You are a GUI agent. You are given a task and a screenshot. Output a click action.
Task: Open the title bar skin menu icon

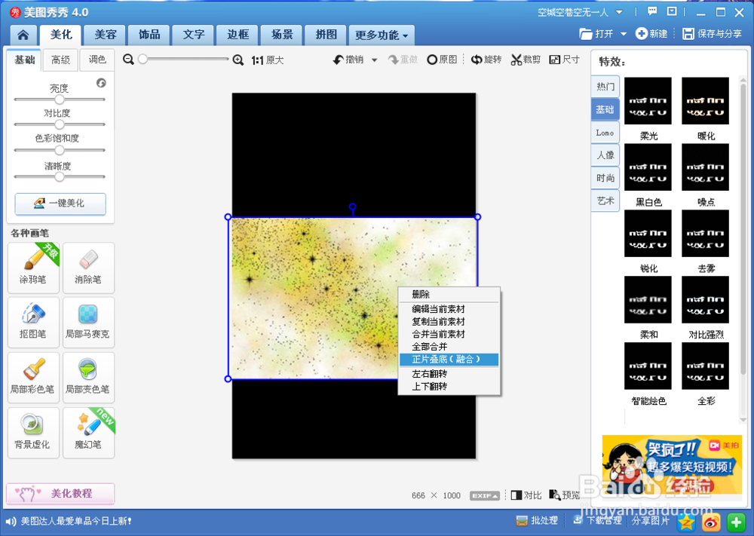point(672,11)
